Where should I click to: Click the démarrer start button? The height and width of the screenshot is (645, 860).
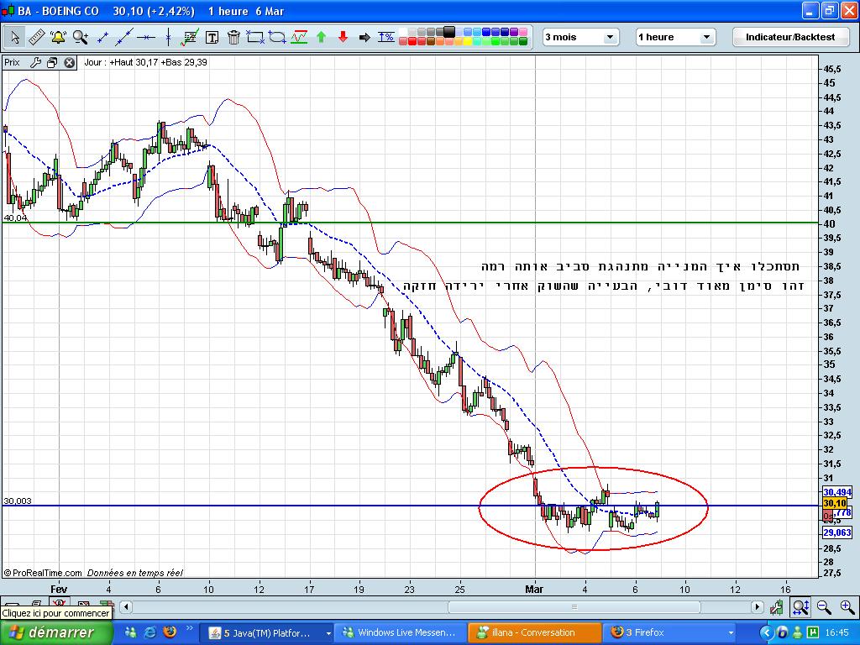[56, 633]
